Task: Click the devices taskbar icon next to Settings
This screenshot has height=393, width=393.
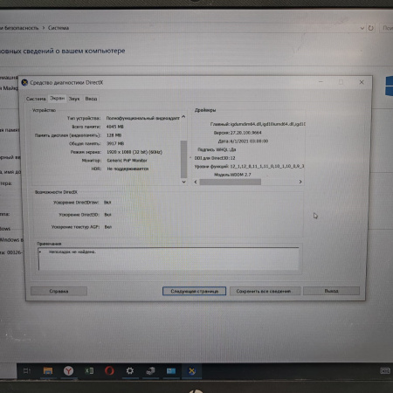Action: click(x=150, y=371)
